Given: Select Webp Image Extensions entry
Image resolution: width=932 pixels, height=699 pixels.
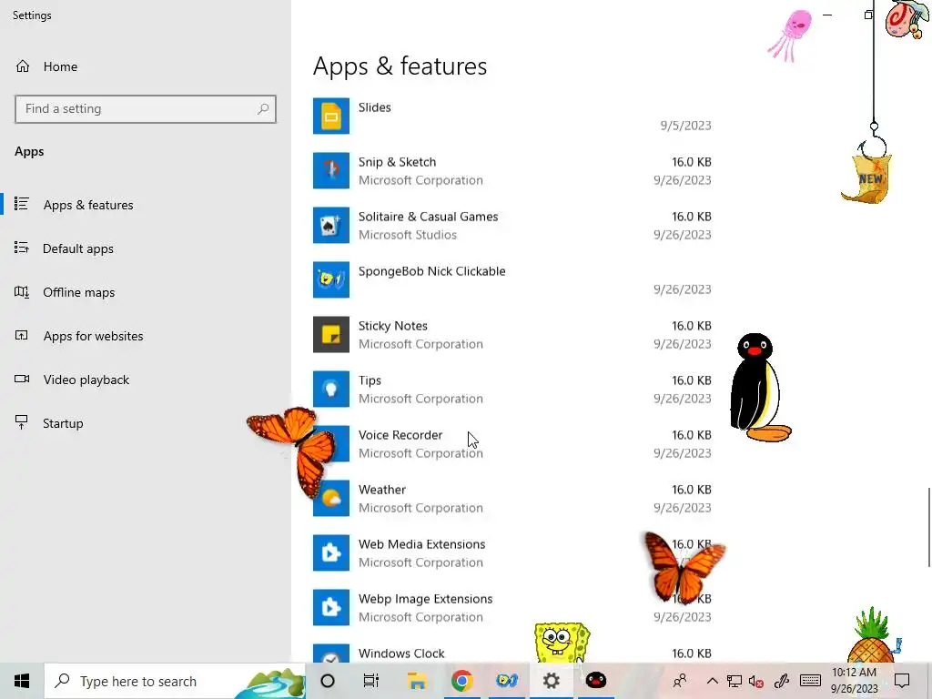Looking at the screenshot, I should 512,607.
